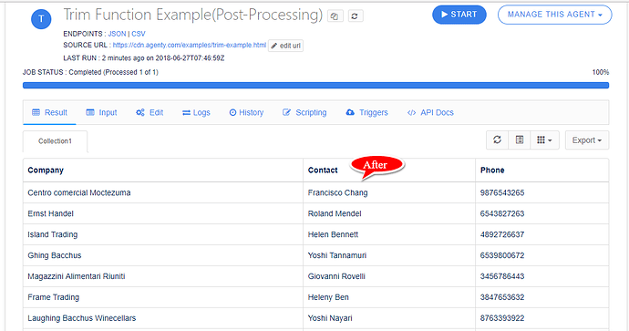The height and width of the screenshot is (331, 629).
Task: Go to the Scripting tab
Action: pos(304,112)
